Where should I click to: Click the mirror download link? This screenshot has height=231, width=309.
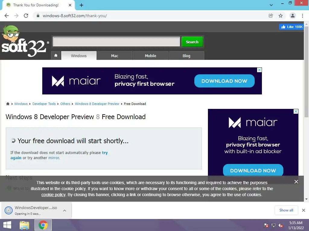[54, 158]
